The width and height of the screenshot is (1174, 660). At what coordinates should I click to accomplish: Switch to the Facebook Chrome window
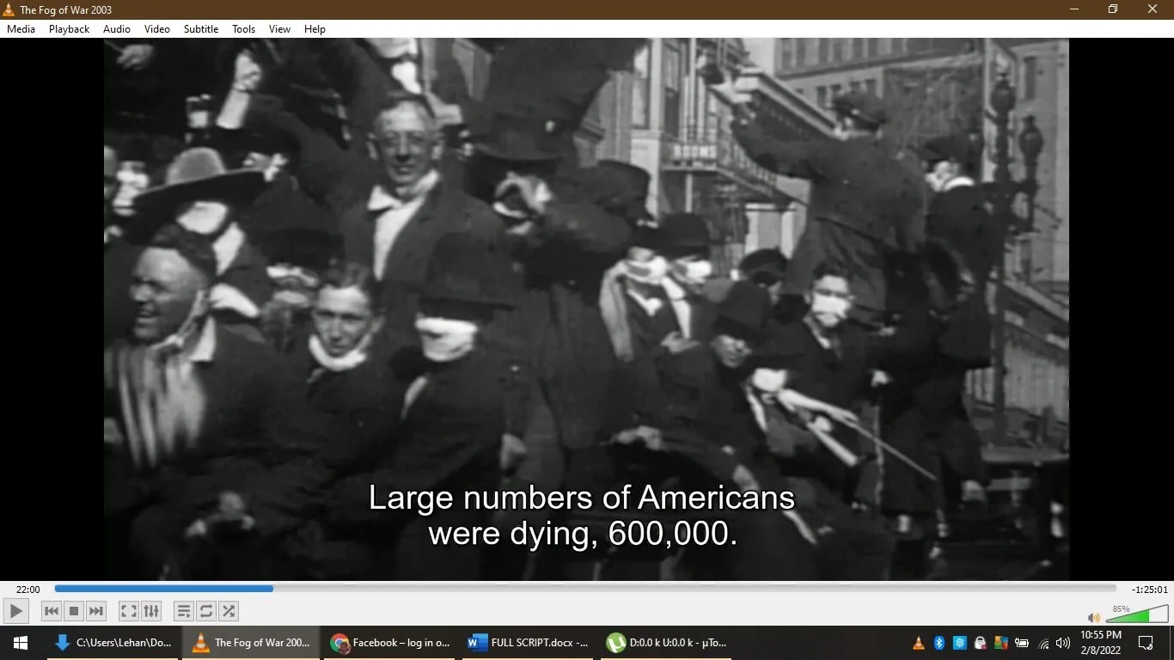(391, 643)
